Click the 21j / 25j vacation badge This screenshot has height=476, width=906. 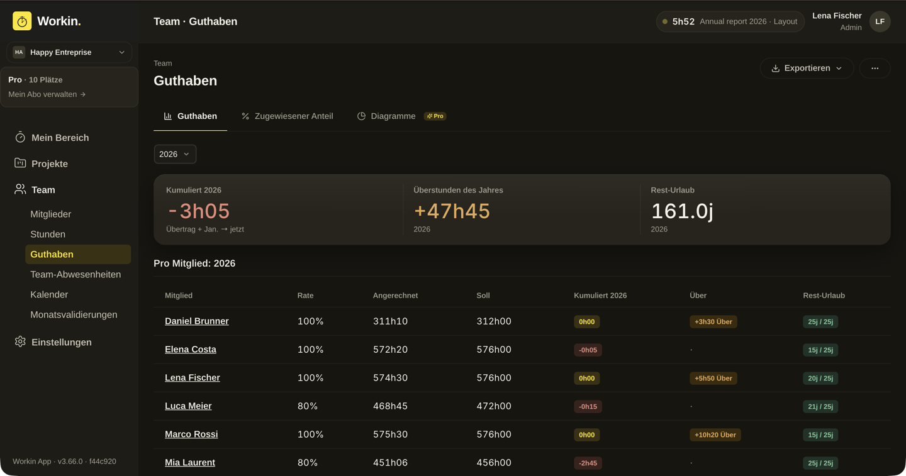pyautogui.click(x=820, y=407)
